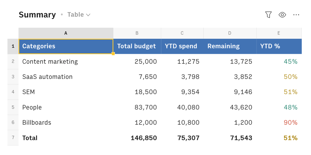Click the Total budget header cell
Screen dimensions: 311x155
tap(136, 46)
